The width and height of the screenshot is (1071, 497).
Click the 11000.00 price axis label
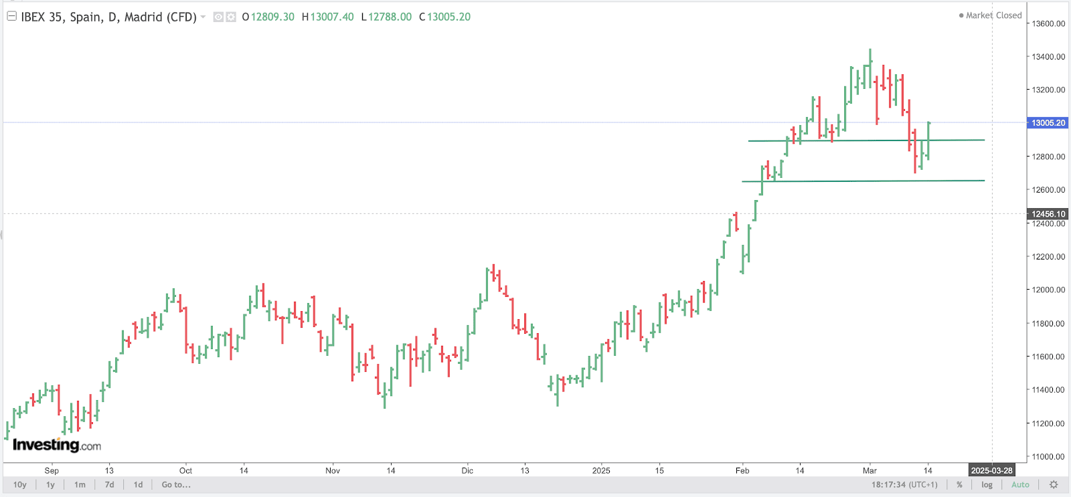(x=1048, y=457)
